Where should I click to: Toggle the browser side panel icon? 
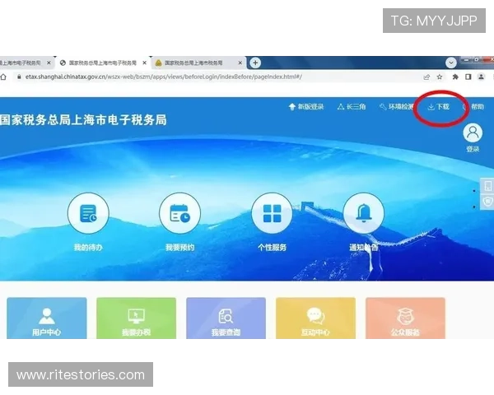pos(468,77)
